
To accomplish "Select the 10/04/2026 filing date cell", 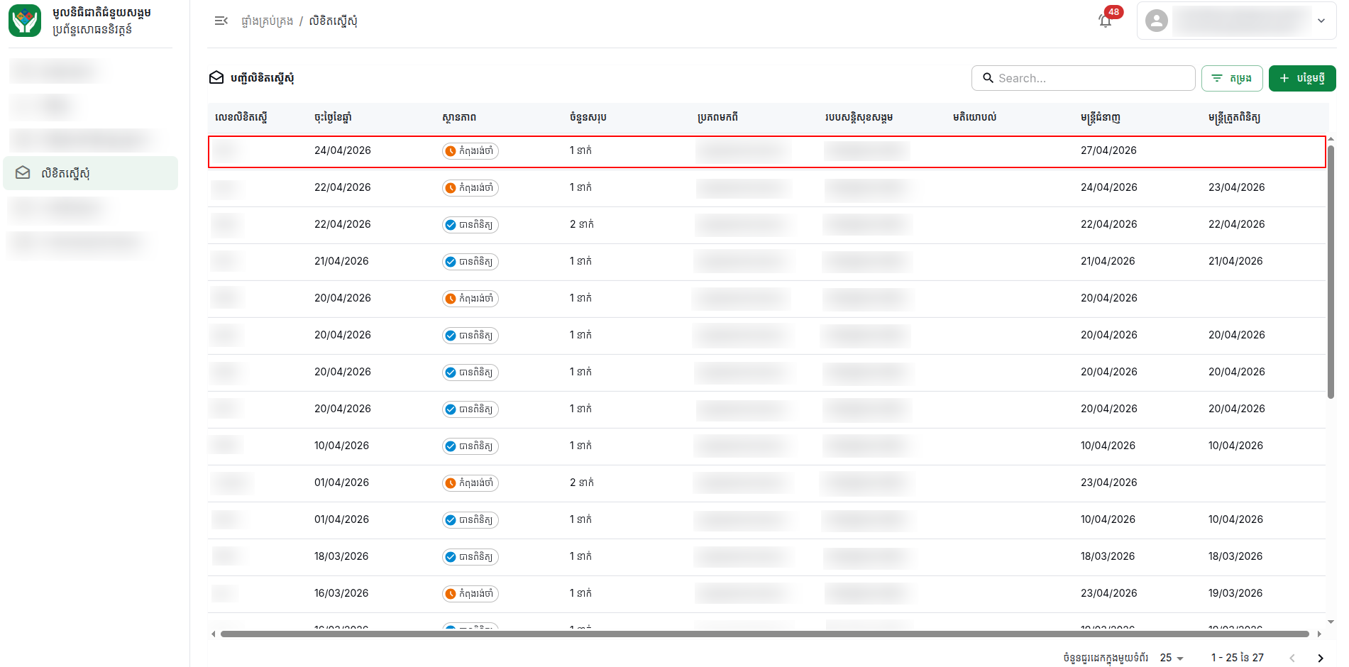I will pos(341,446).
